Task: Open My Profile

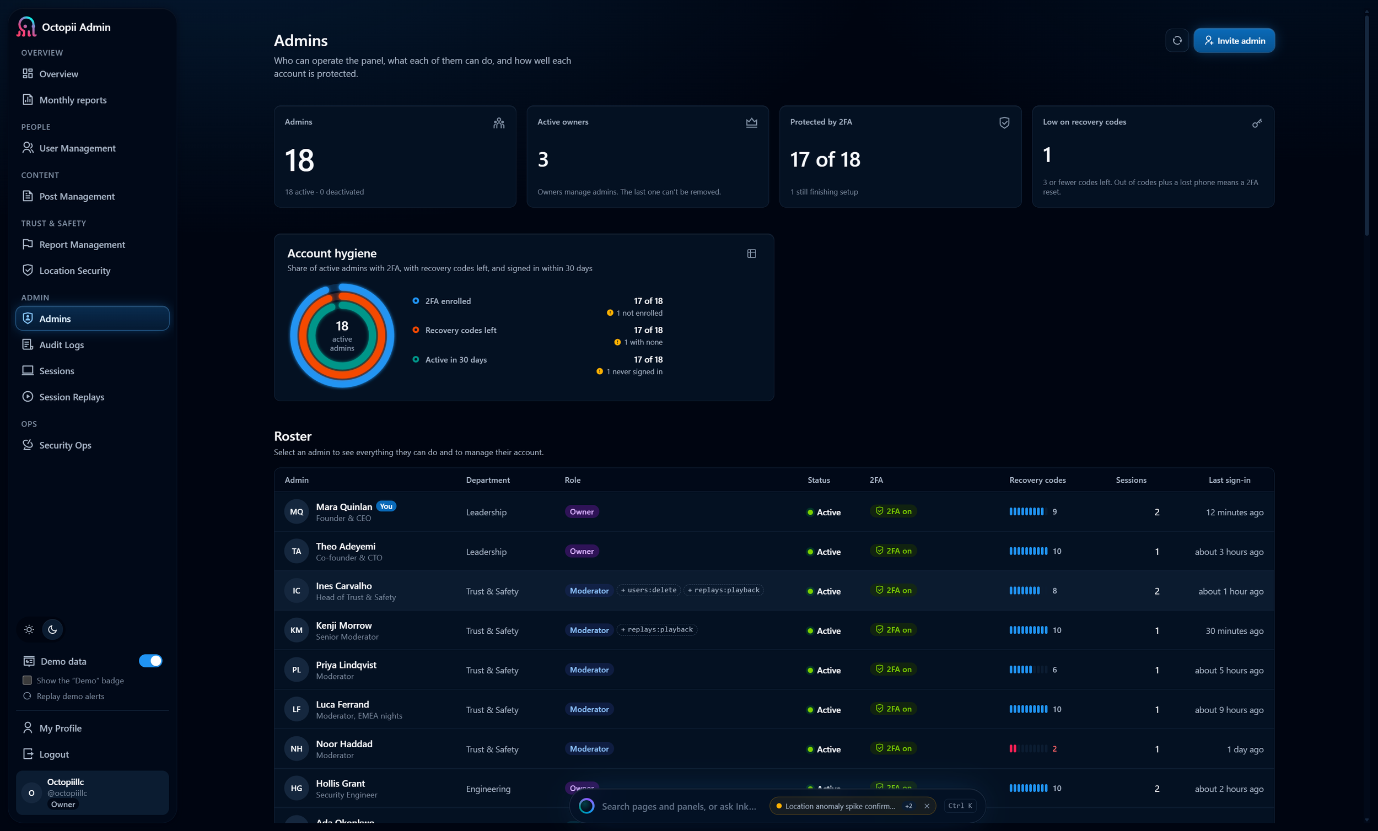Action: (92, 727)
